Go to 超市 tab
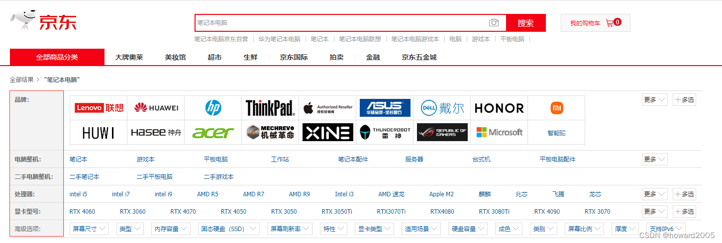 pyautogui.click(x=214, y=57)
